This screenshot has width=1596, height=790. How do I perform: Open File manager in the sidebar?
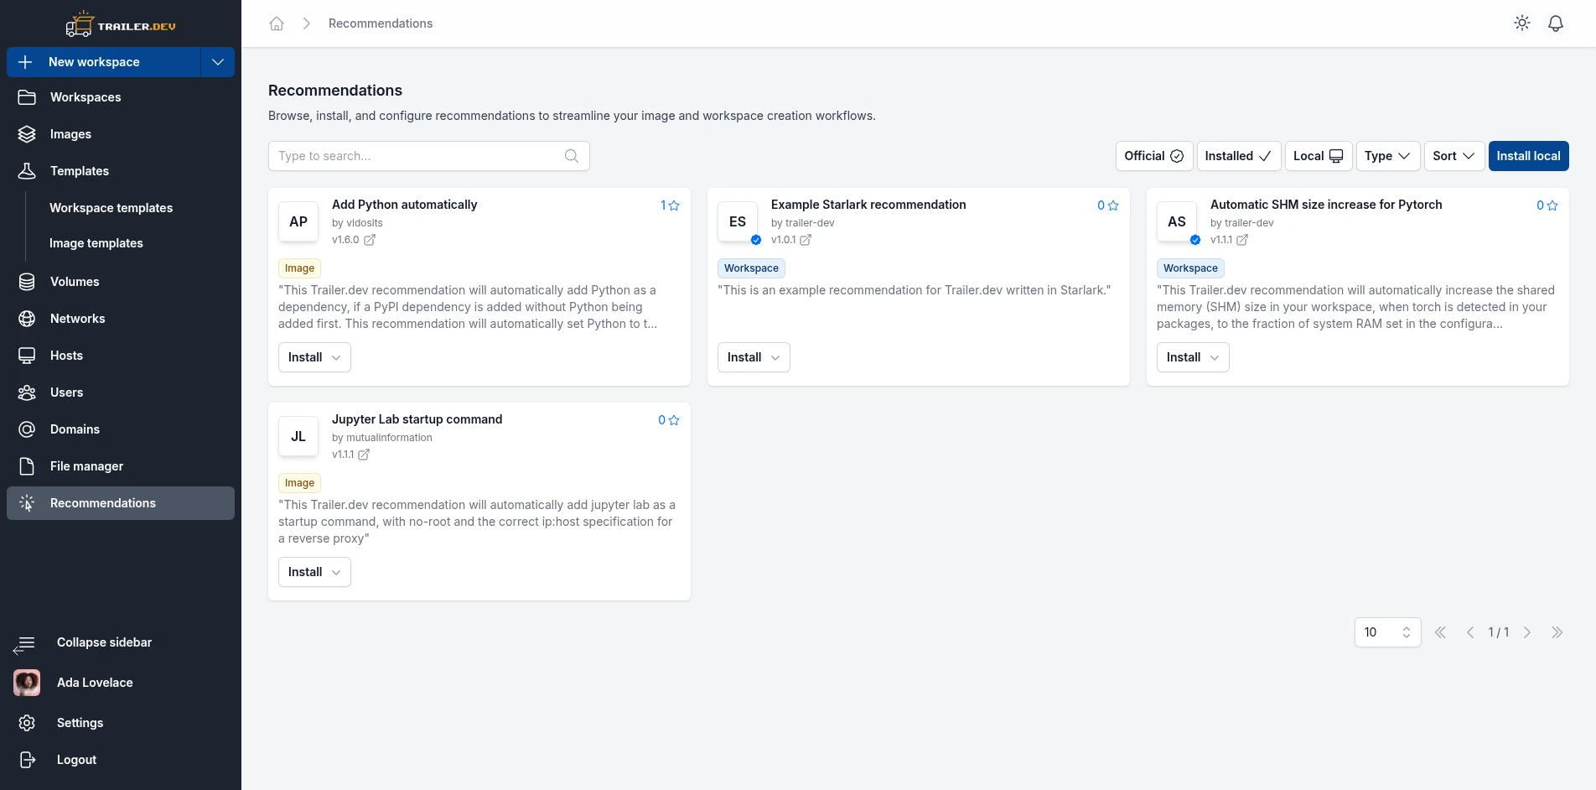121,466
